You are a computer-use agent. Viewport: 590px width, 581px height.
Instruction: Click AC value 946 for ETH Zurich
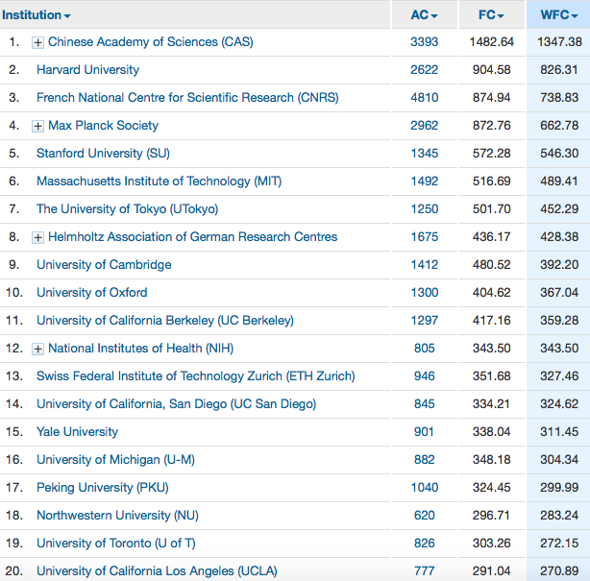[x=424, y=375]
